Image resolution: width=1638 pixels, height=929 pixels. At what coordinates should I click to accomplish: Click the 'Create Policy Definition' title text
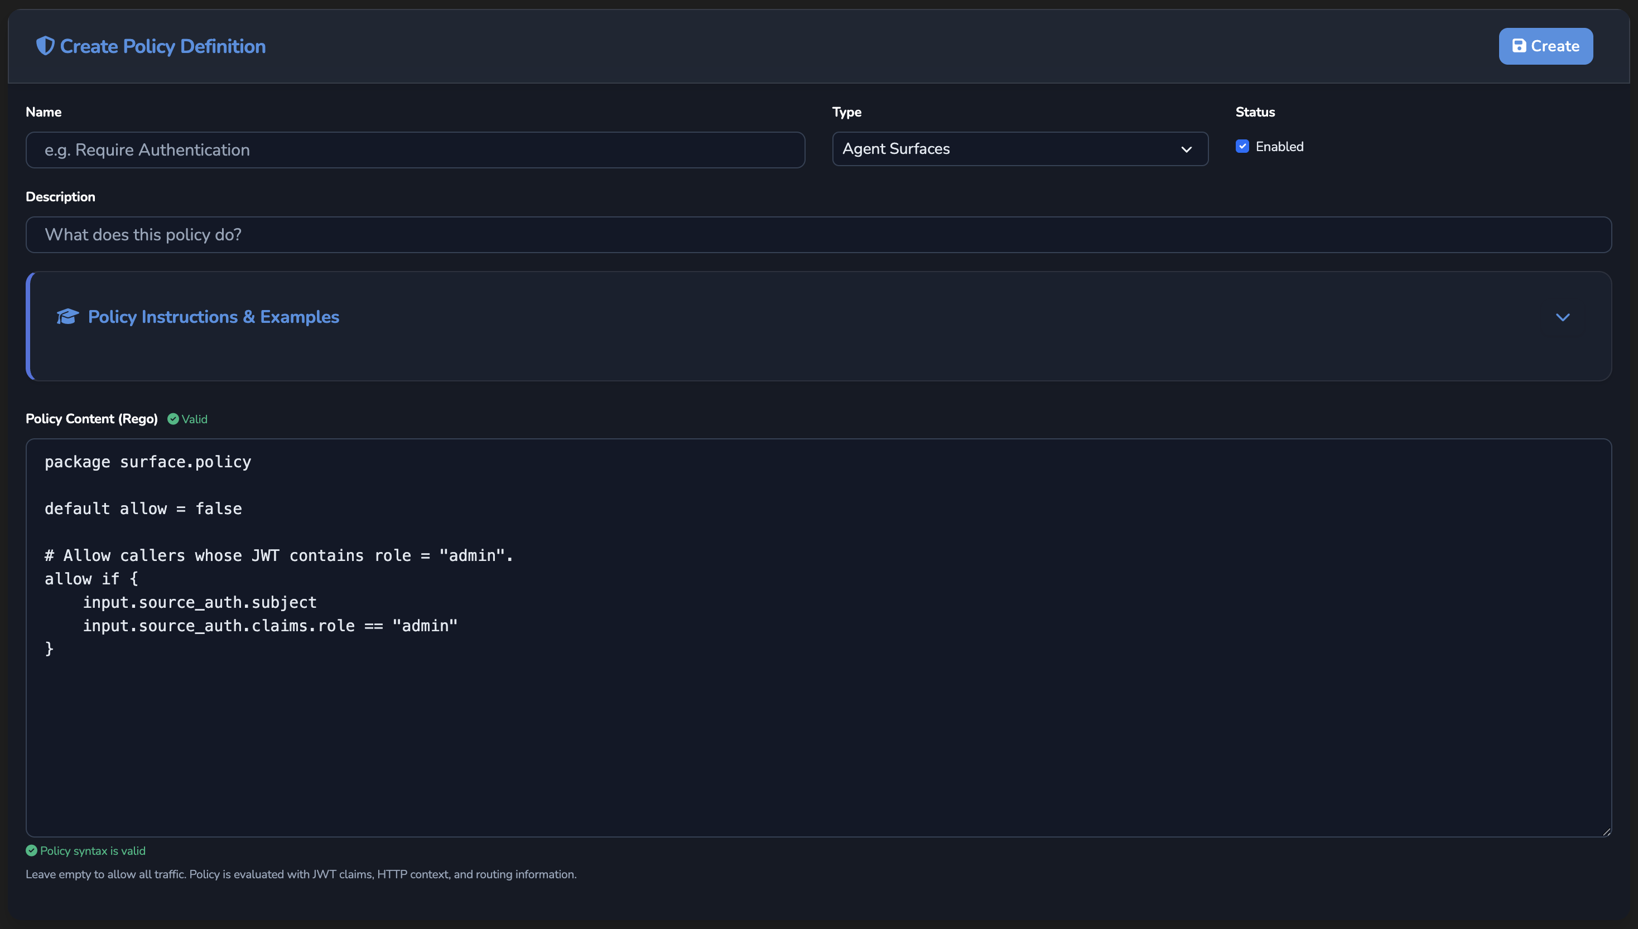pyautogui.click(x=163, y=46)
